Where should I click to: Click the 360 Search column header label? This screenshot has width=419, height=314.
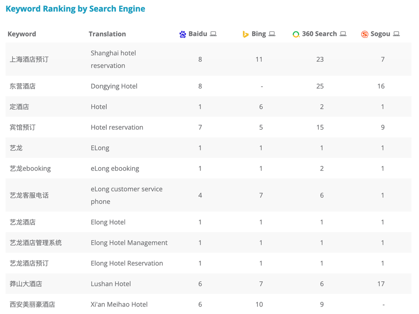point(319,34)
